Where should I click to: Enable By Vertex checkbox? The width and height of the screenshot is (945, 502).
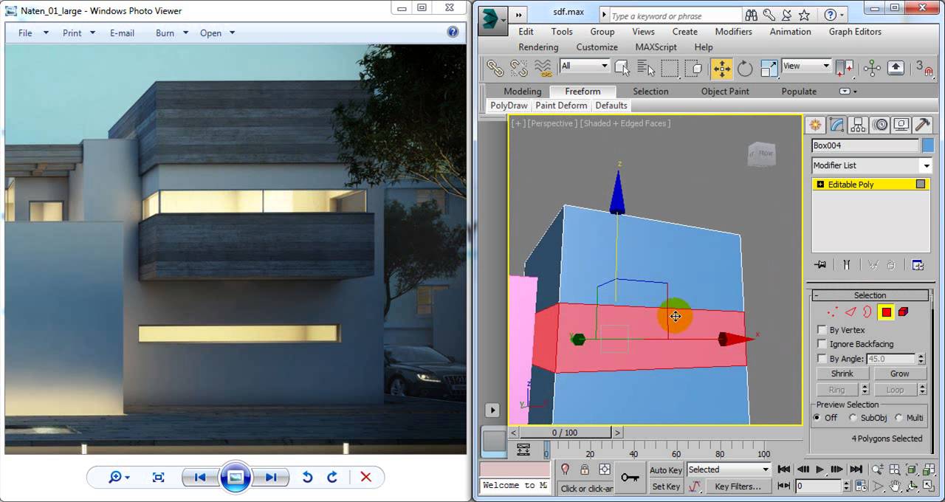[x=822, y=330]
